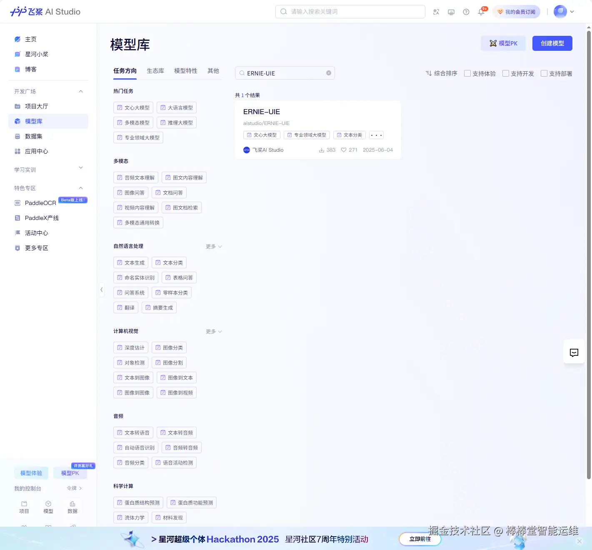Viewport: 592px width, 550px height.
Task: Click the 飞桨 AI Studio logo
Action: [45, 12]
